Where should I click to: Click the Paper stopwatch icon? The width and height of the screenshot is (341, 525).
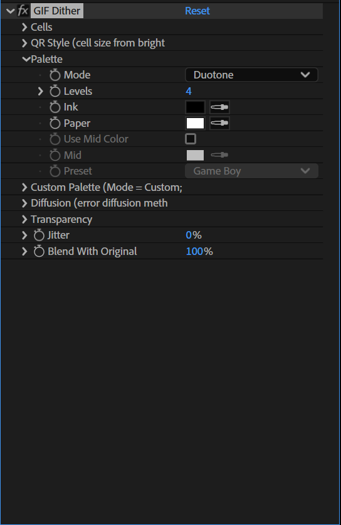pos(55,123)
